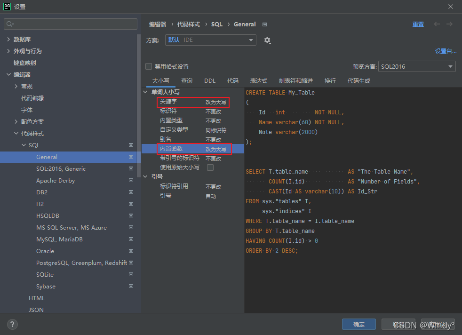Click the scheme icon beside HSQLDB
Screen dimensions: 462x335
pyautogui.click(x=131, y=215)
